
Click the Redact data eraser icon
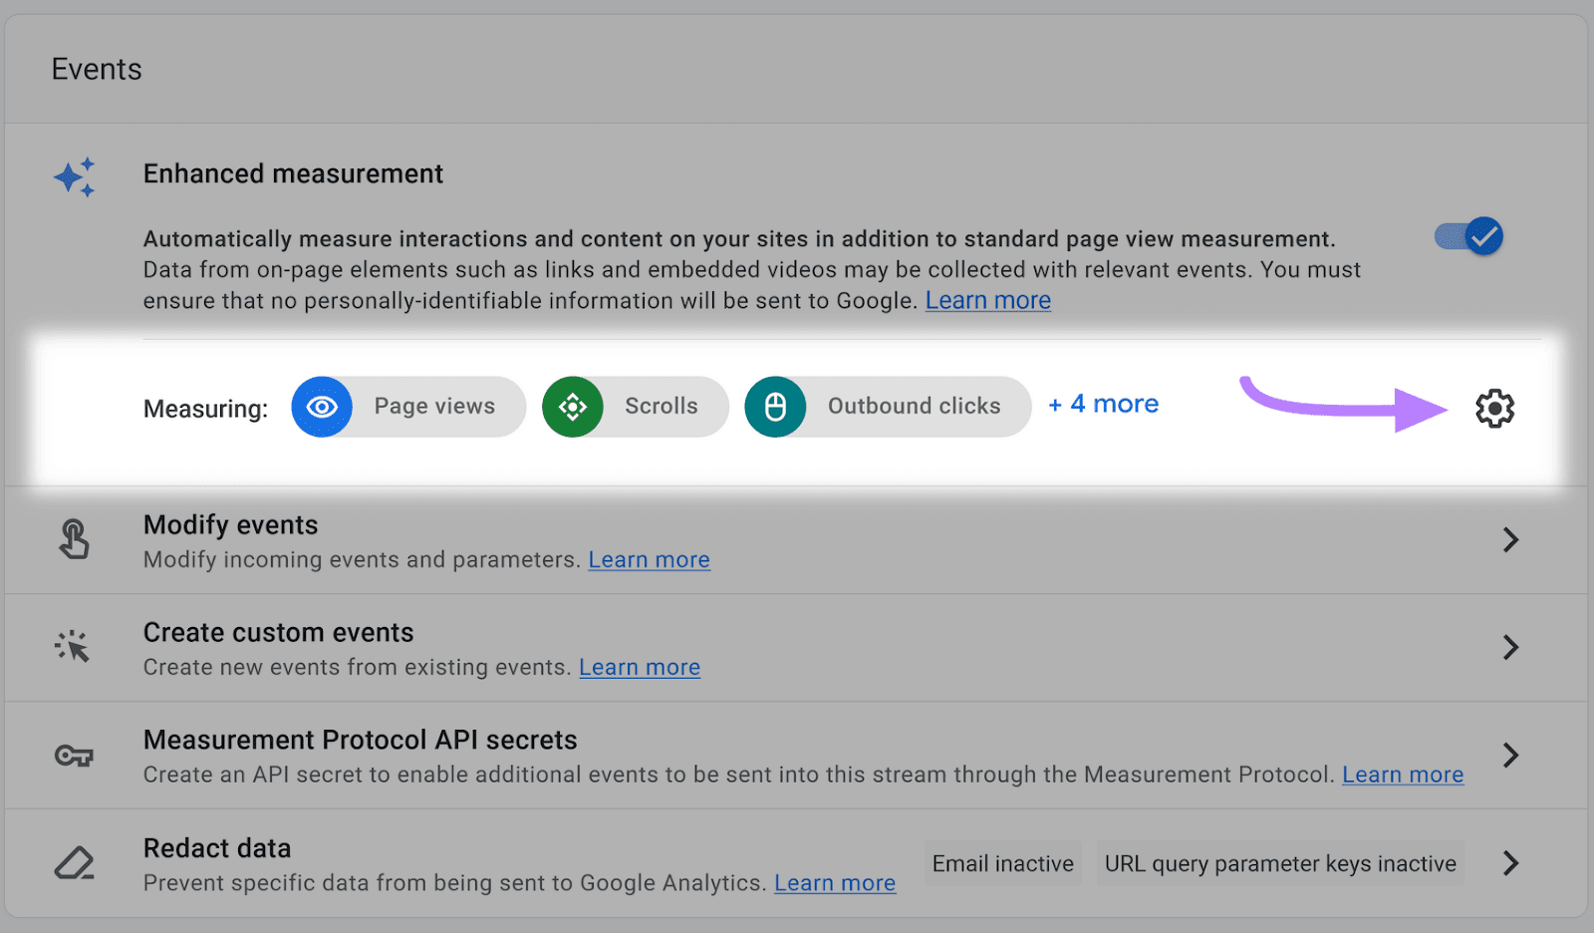(74, 862)
